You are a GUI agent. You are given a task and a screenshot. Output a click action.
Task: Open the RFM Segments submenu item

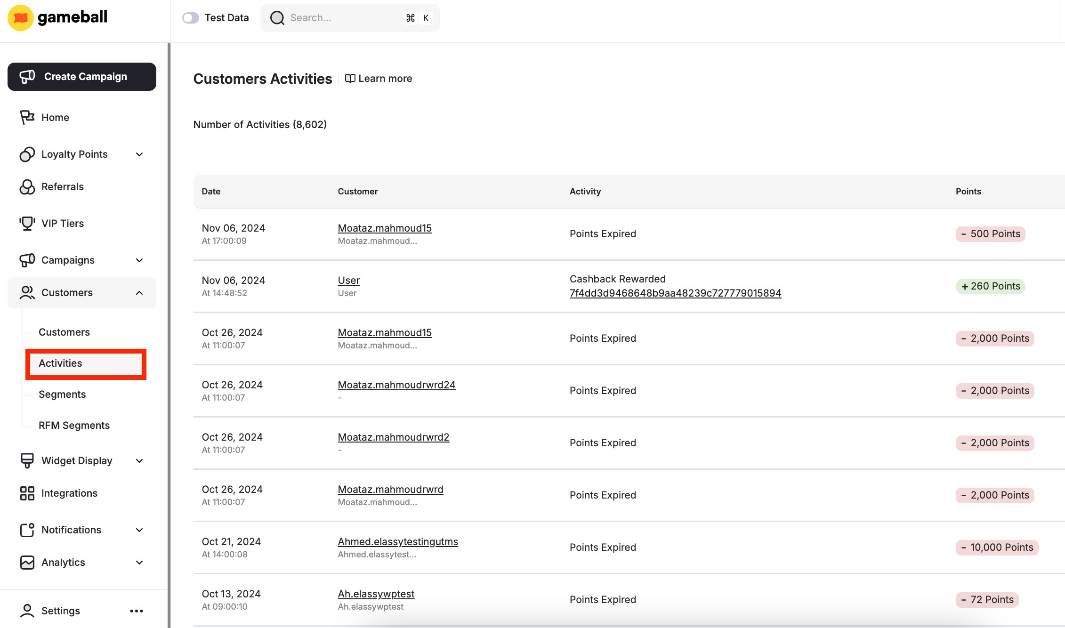[74, 425]
